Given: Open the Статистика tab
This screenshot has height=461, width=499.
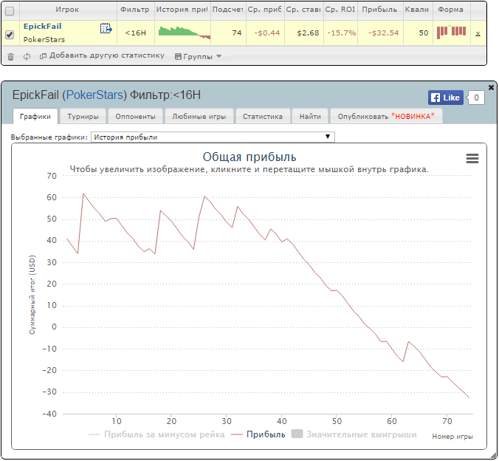Looking at the screenshot, I should [263, 116].
